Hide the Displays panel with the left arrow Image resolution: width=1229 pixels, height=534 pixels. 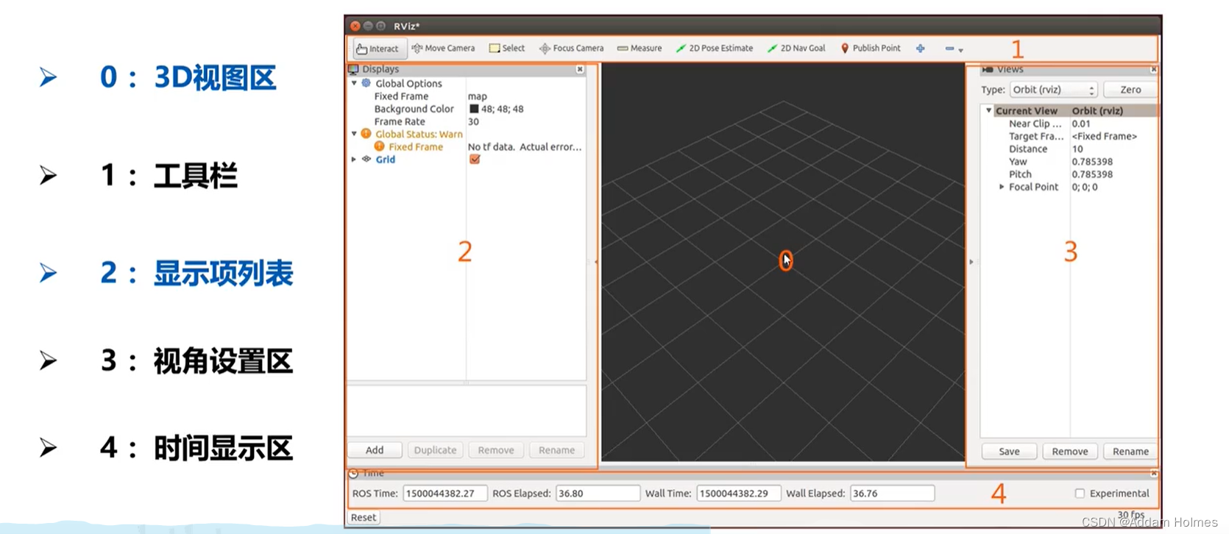click(x=595, y=262)
